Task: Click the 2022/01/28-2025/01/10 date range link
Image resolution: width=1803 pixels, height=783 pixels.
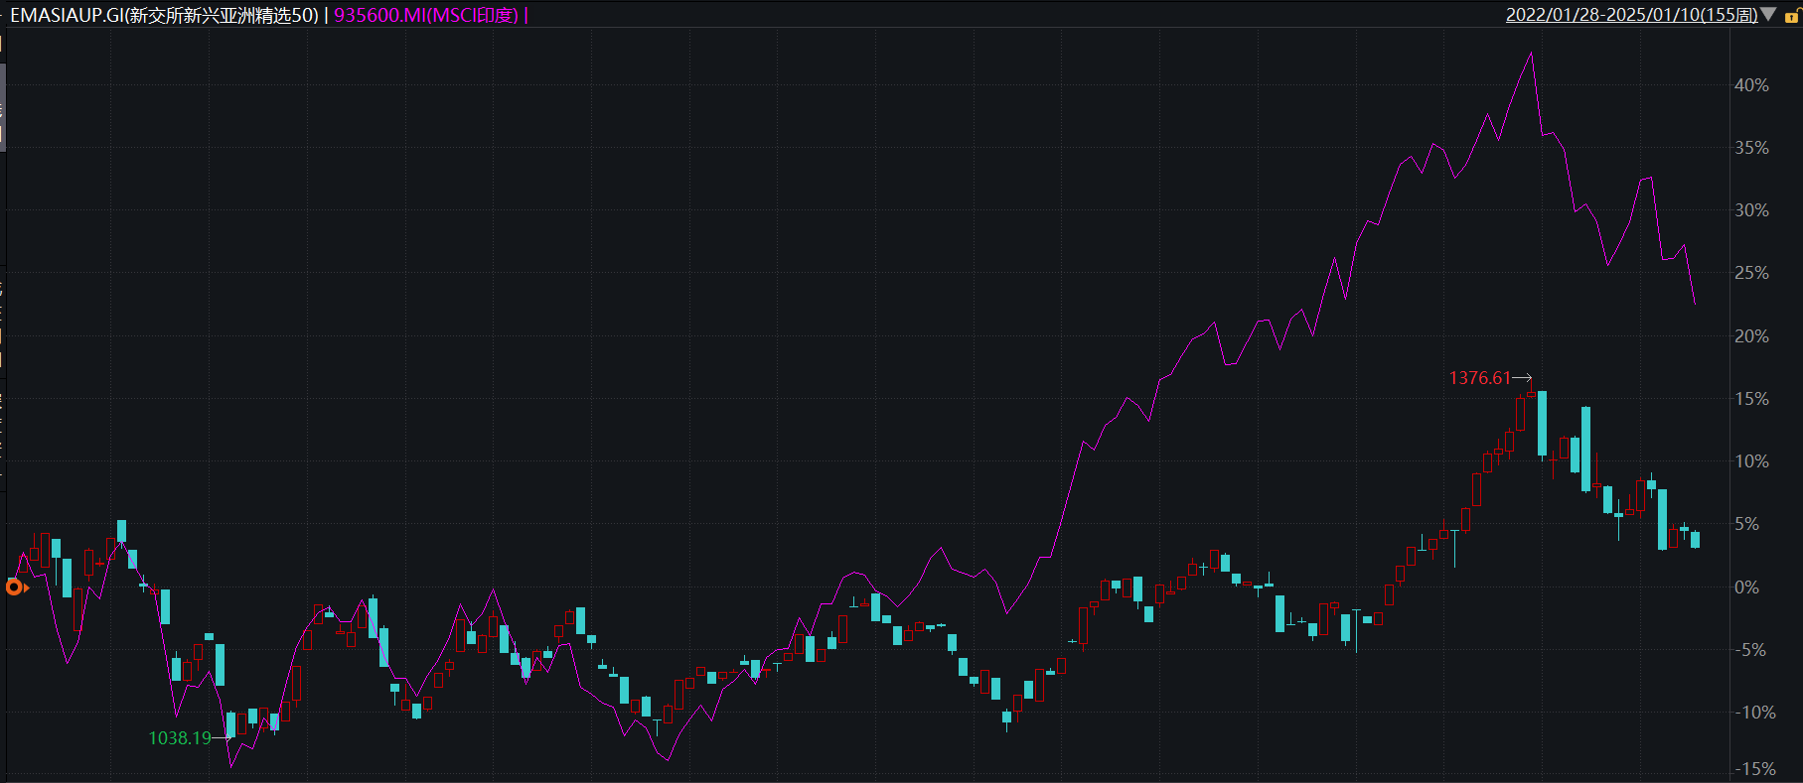Action: (1631, 15)
